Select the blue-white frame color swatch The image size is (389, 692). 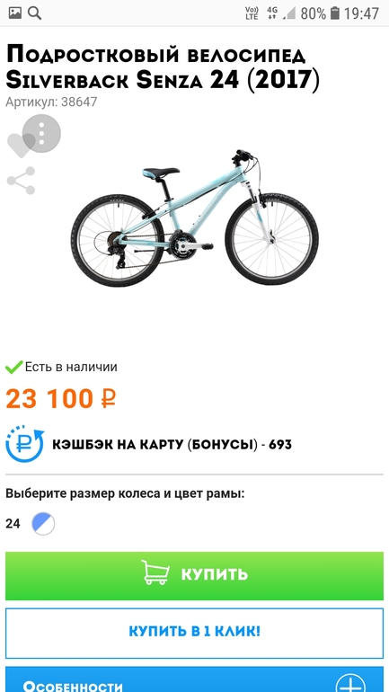43,524
